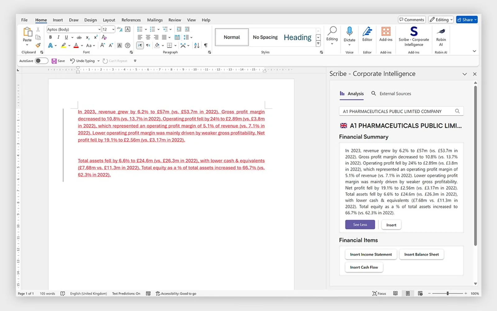
Task: Toggle the AutoSave switch
Action: [42, 61]
